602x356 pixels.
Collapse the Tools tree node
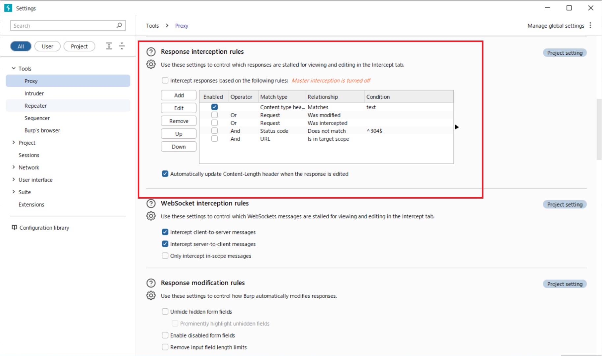click(x=14, y=68)
